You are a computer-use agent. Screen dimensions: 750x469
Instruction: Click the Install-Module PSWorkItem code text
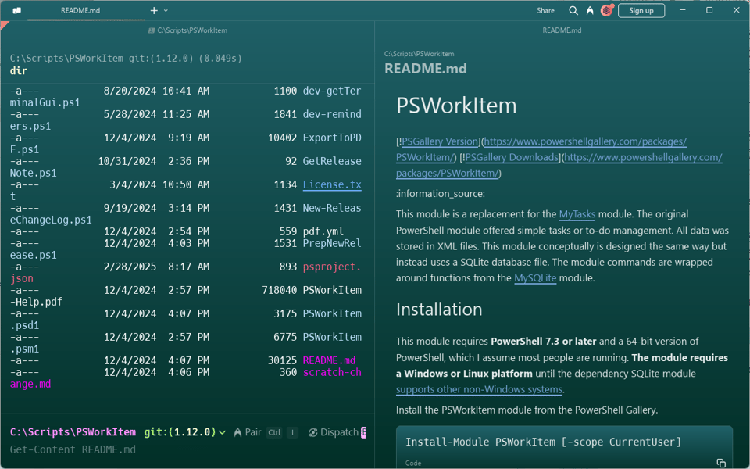tap(544, 442)
